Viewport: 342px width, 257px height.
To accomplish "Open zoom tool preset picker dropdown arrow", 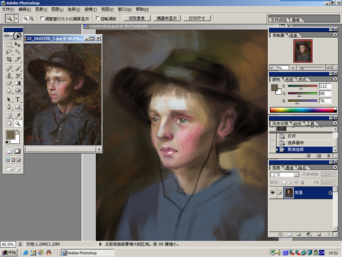I will point(16,18).
